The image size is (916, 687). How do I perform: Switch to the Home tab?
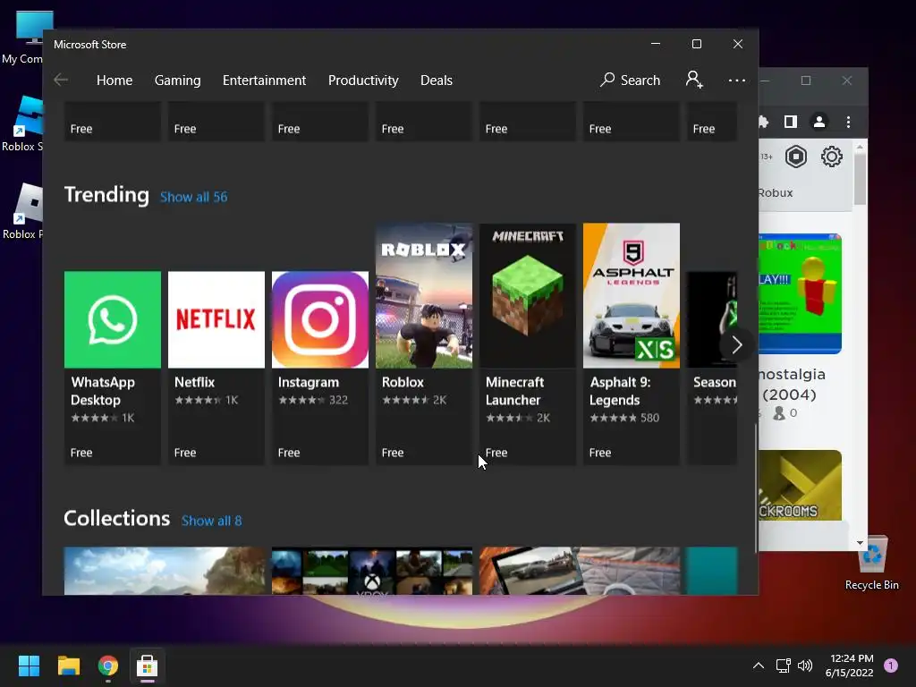pyautogui.click(x=114, y=80)
